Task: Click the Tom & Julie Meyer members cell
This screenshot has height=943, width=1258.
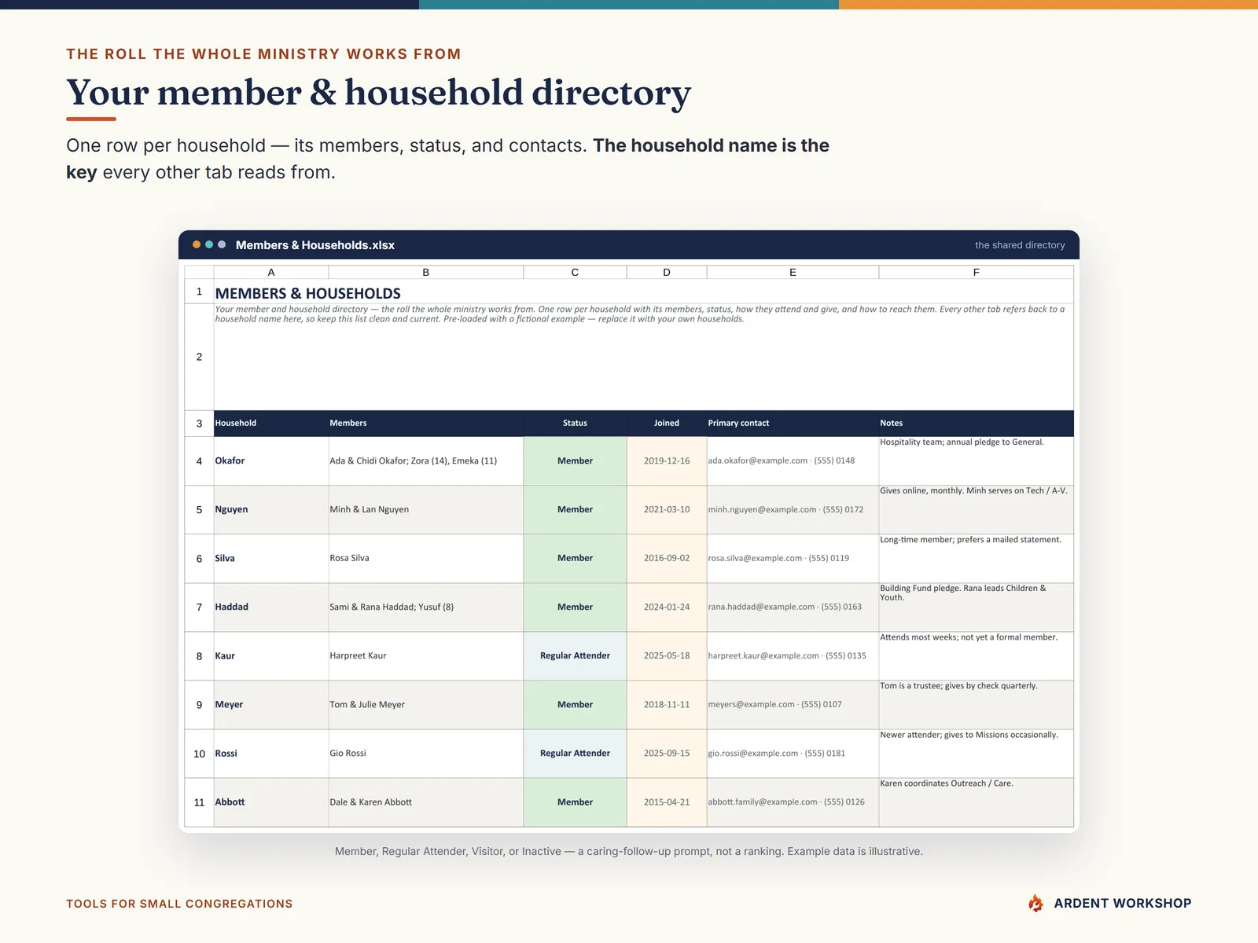Action: click(426, 704)
